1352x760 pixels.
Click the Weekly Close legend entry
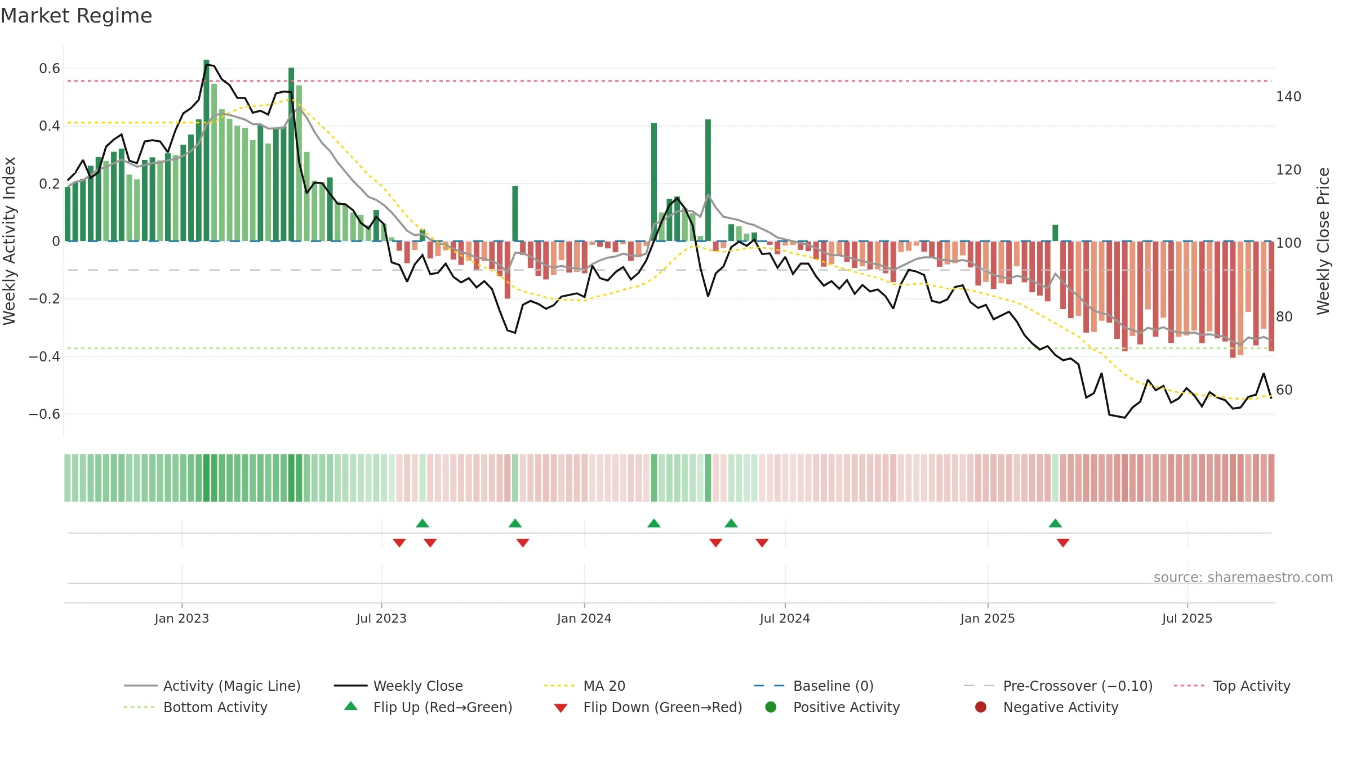coord(398,686)
